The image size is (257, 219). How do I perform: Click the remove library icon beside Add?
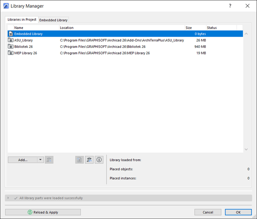(49, 160)
